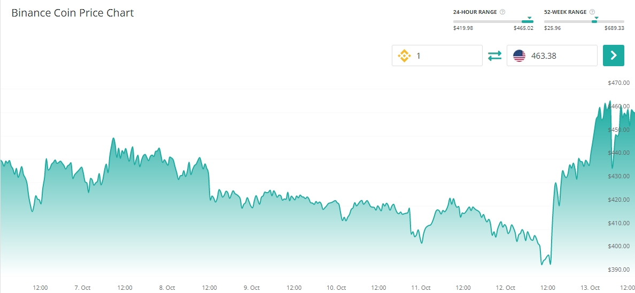Click the 24-HOUR RANGE label
The height and width of the screenshot is (293, 635).
[475, 12]
